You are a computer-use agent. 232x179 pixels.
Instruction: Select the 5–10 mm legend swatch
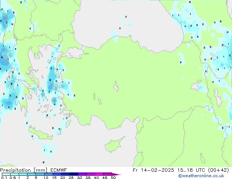[40, 174]
